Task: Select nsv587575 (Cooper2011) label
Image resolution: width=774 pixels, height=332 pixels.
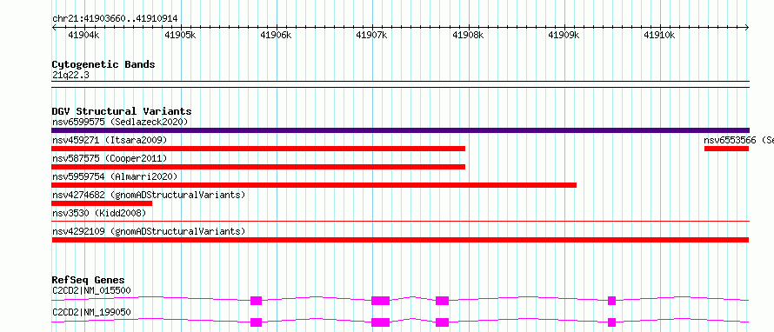Action: [110, 158]
